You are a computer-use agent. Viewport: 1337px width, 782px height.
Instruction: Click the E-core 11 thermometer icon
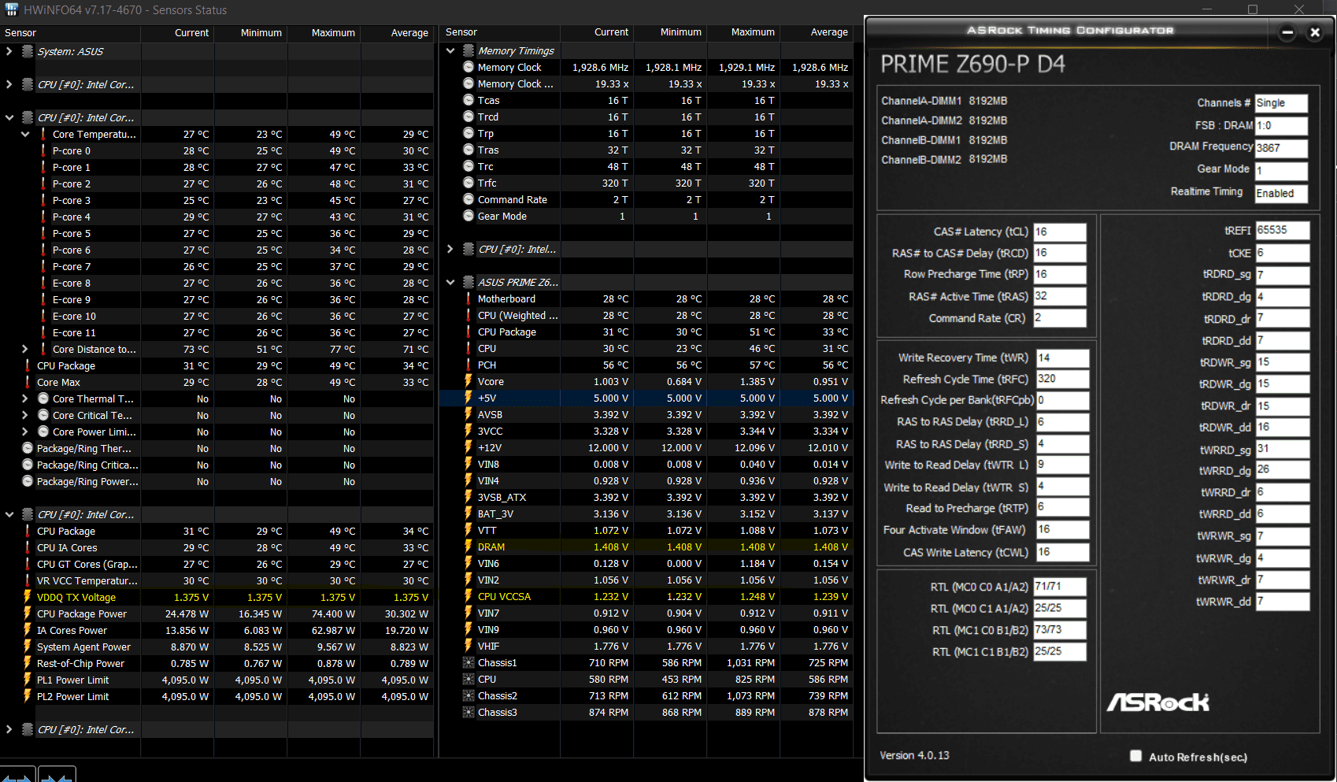tap(43, 332)
